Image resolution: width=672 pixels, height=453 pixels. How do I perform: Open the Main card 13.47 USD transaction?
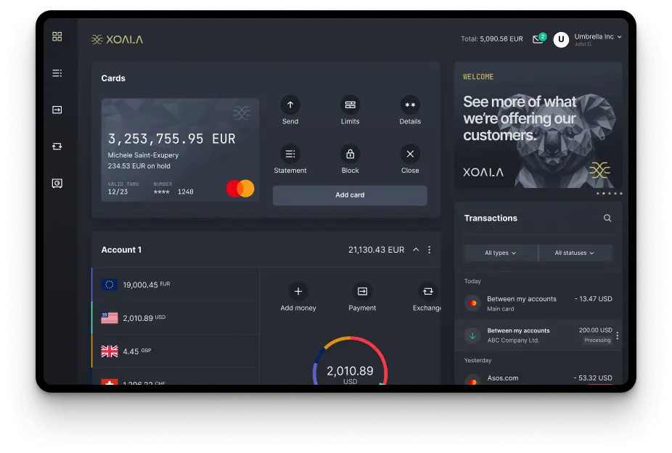click(x=538, y=303)
